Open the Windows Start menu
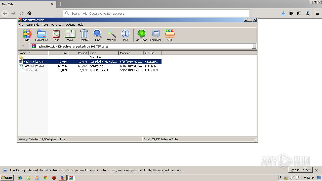This screenshot has height=181, width=322. tap(7, 178)
